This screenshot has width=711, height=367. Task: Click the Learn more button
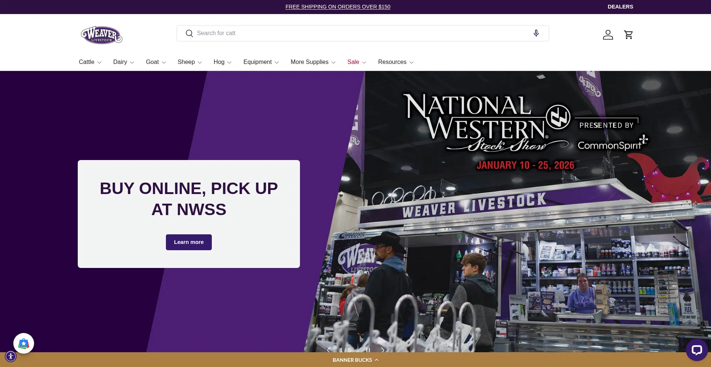(x=189, y=242)
